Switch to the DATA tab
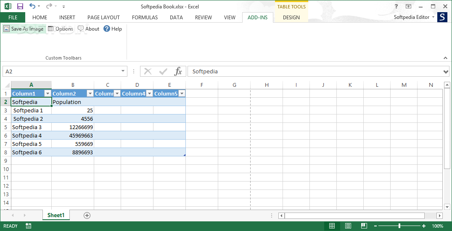 [x=176, y=17]
